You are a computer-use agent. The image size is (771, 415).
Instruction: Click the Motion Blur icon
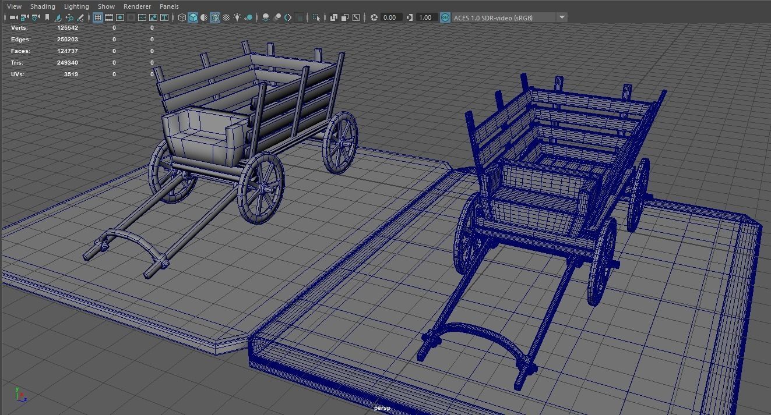[277, 17]
